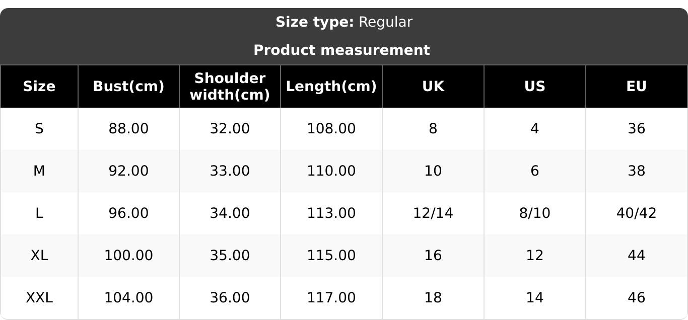Click the Length(cm) column header
This screenshot has height=320, width=688.
[x=331, y=87]
